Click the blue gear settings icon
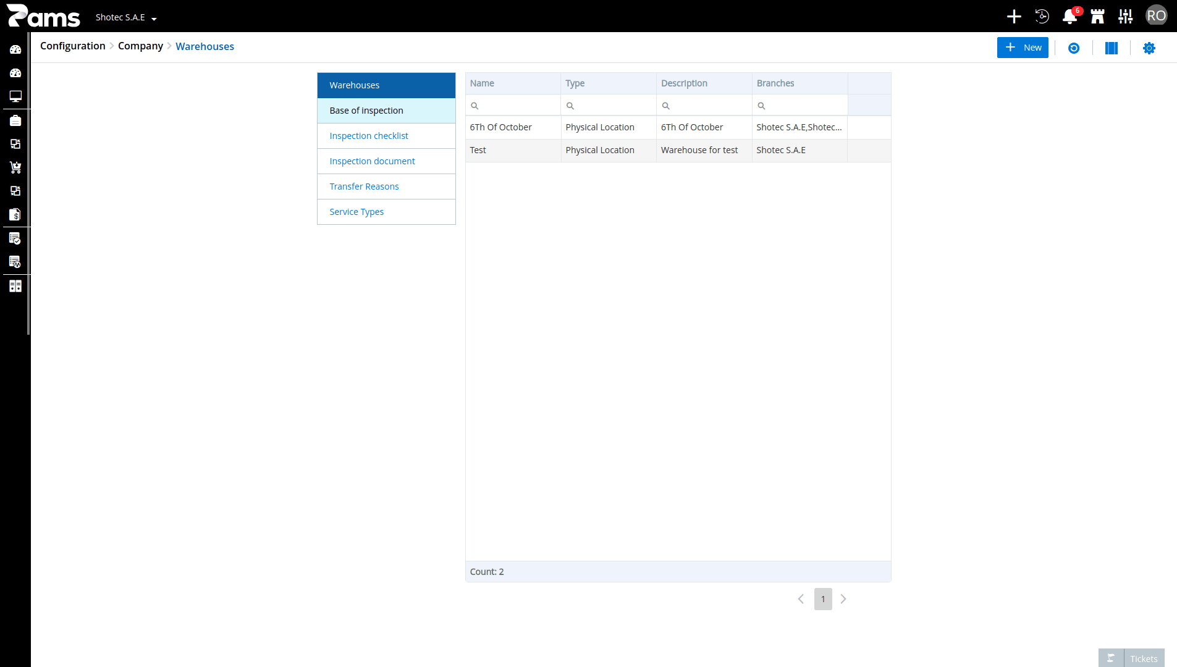This screenshot has width=1177, height=667. pos(1149,48)
